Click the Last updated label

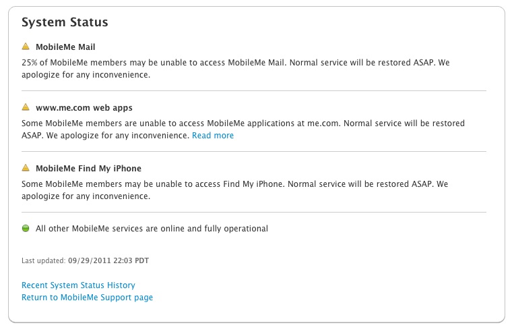43,260
